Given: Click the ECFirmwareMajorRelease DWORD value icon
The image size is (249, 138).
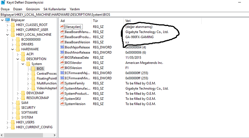Looking at the screenshot, I should (x=62, y=73).
